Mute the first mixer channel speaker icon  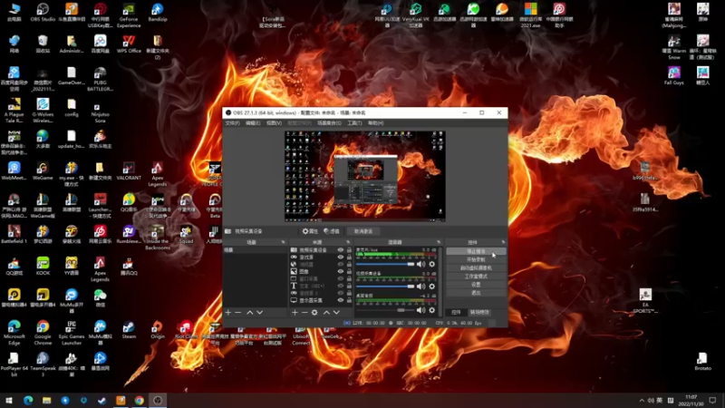(x=420, y=264)
